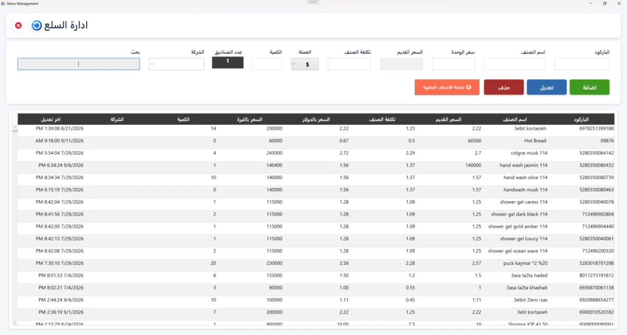Viewport: 627px width, 335px height.
Task: Focus the تكلفة الصنف item cost field
Action: pyautogui.click(x=349, y=64)
